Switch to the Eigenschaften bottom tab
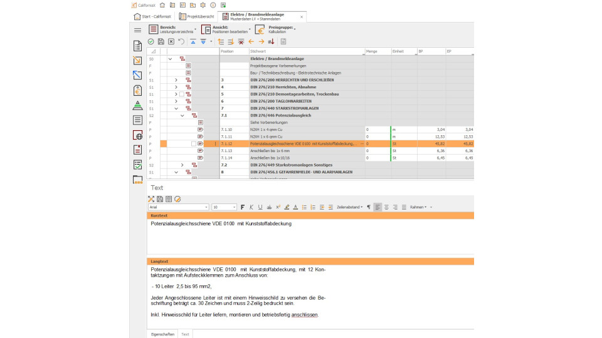Screen dimensions: 602x338 click(x=162, y=334)
